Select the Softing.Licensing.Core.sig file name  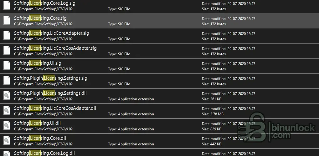40,18
